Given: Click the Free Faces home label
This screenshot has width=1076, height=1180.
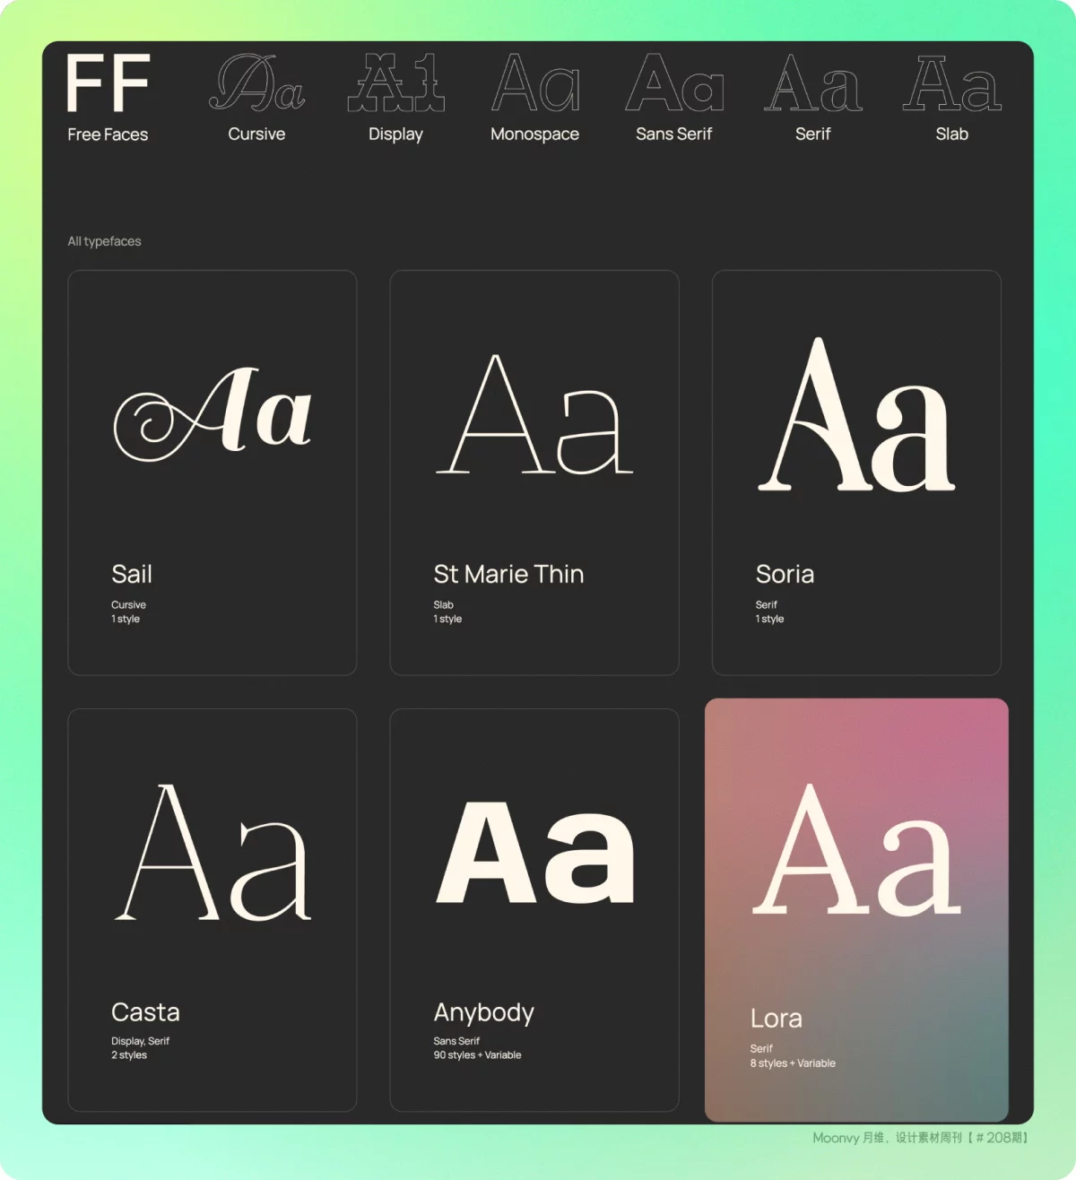Looking at the screenshot, I should tap(108, 134).
